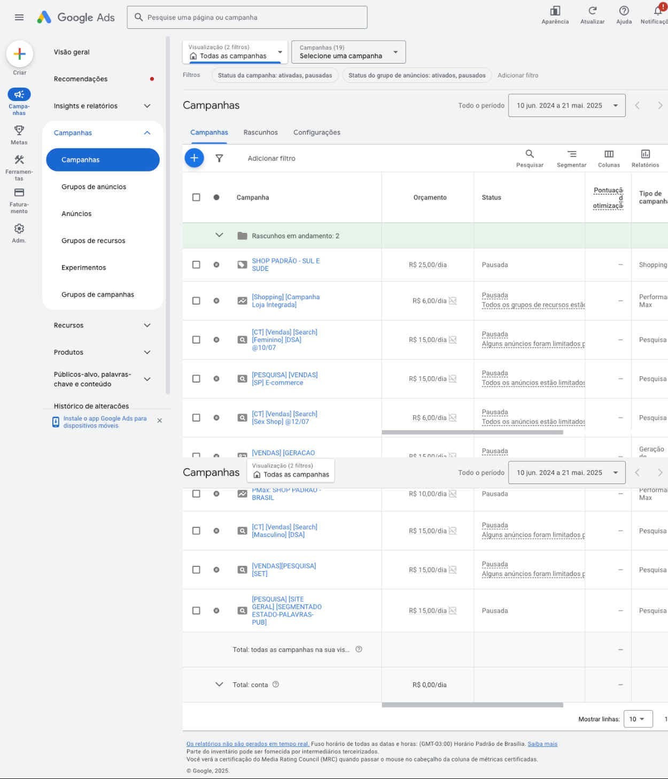The width and height of the screenshot is (668, 779).
Task: Click the Google Ads logo
Action: point(76,17)
